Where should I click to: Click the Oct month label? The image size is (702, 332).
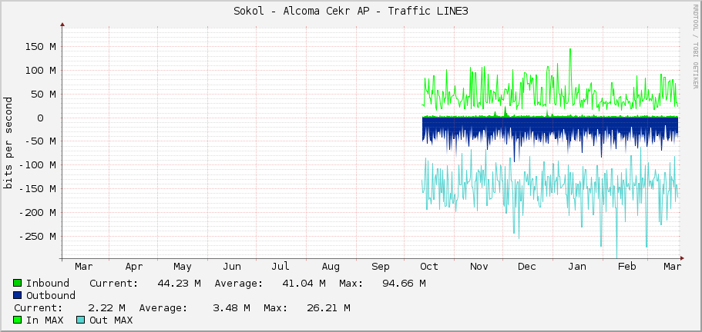(x=429, y=267)
